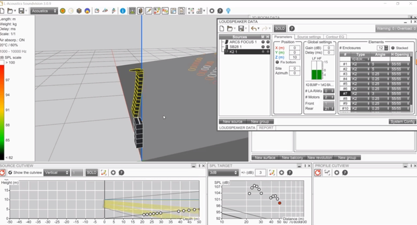Switch to the Contour EQ tab
417x225 pixels.
336,37
